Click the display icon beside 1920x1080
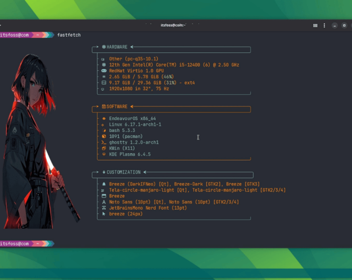352x280 pixels. (x=103, y=89)
